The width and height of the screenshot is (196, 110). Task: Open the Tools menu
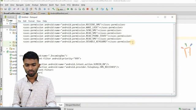(x=63, y=5)
